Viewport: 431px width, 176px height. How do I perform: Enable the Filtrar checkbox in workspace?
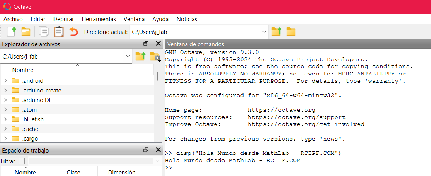coord(22,161)
